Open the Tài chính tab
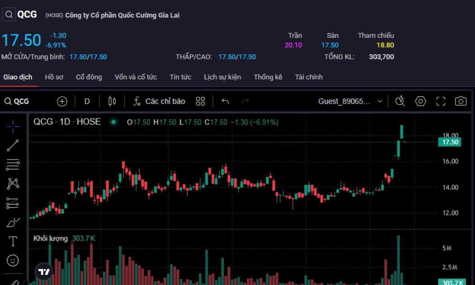The width and height of the screenshot is (475, 285). (309, 77)
